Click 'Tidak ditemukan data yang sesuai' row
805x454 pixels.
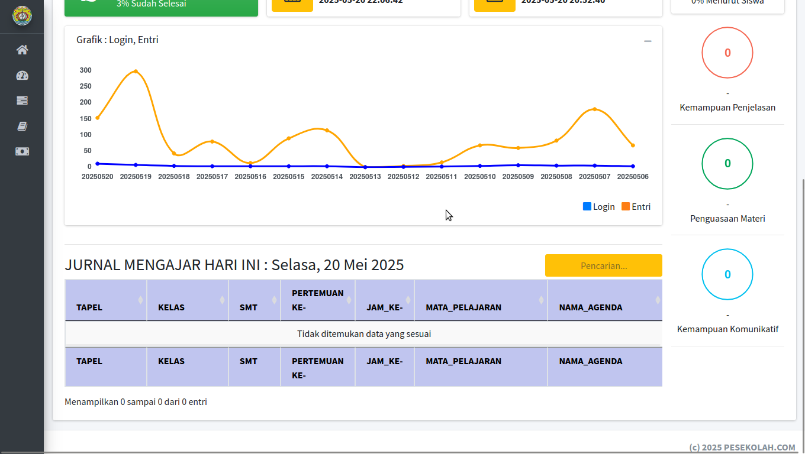pos(363,334)
